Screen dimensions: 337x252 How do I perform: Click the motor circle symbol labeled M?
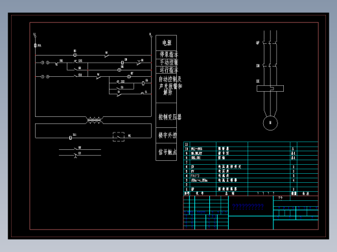tap(270, 123)
